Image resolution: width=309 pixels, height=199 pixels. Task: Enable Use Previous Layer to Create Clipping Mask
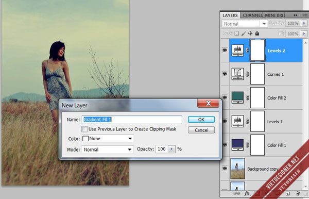(x=84, y=129)
